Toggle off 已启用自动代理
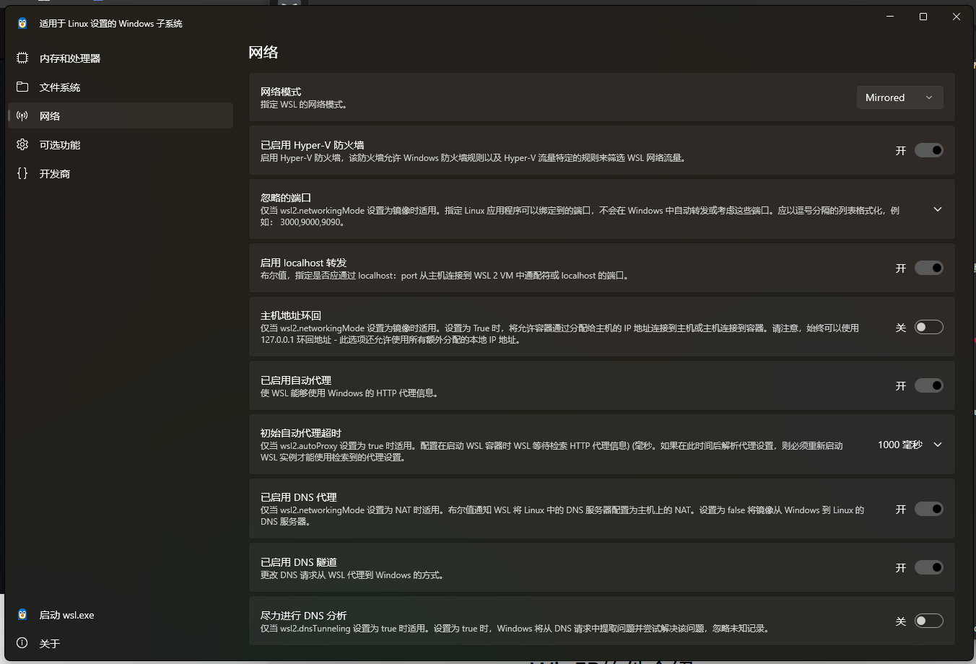 pyautogui.click(x=929, y=385)
